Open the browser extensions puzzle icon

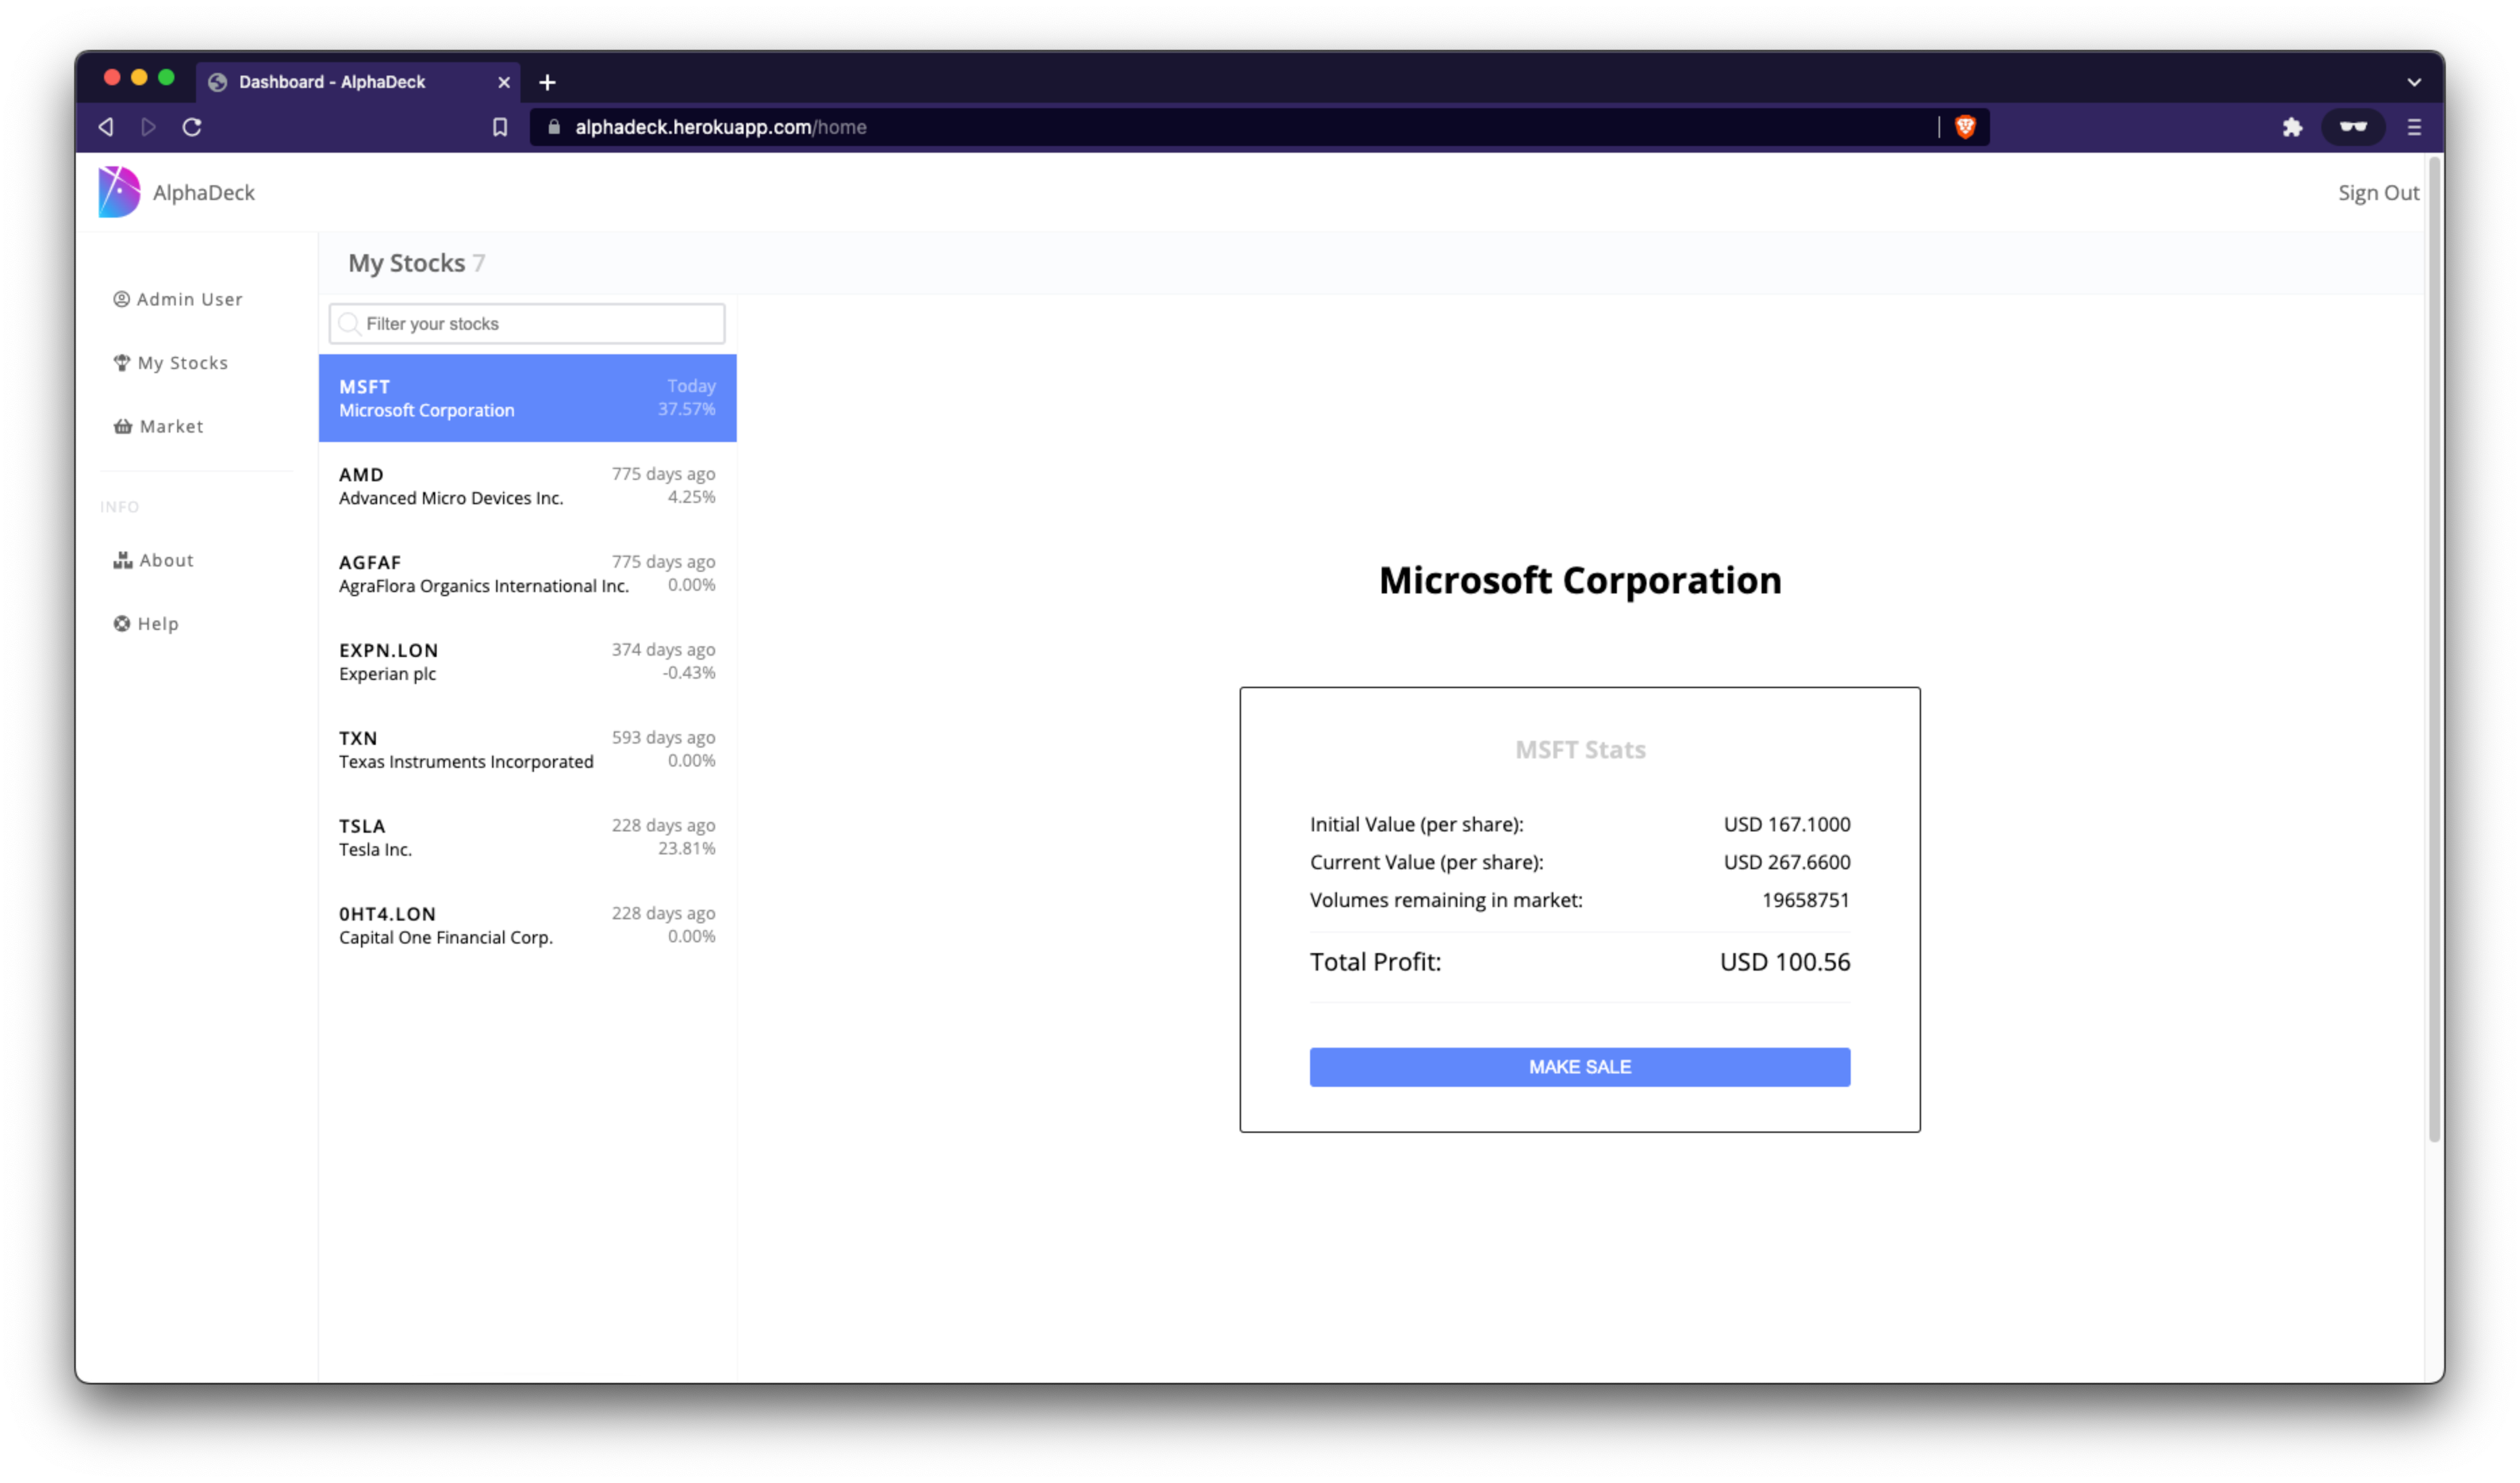point(2292,127)
